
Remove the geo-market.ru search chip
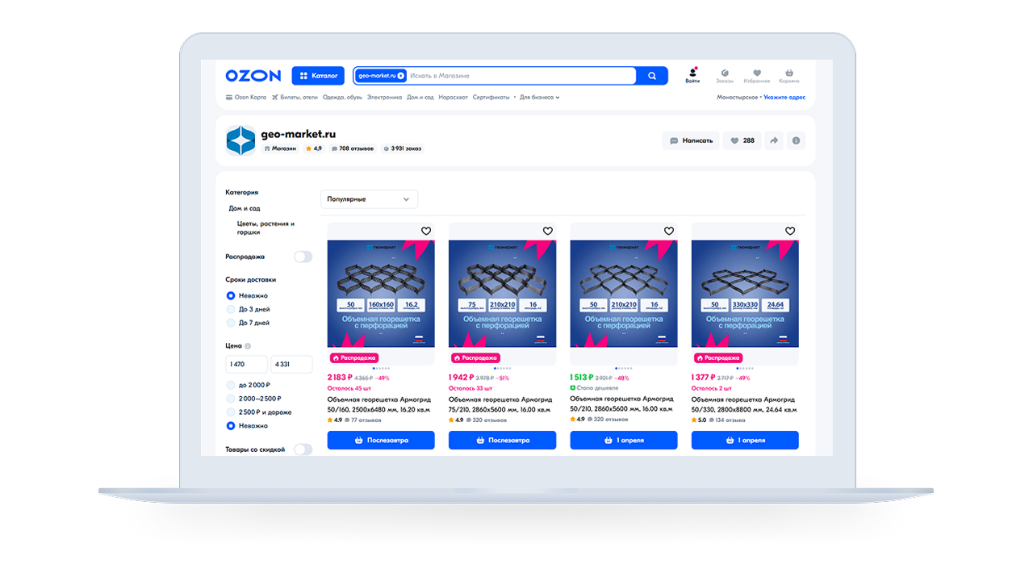coord(401,76)
